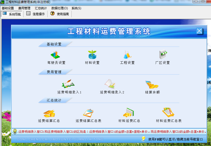Open the 基础设置 menu
Viewport: 211px width, 146px height.
[8, 8]
